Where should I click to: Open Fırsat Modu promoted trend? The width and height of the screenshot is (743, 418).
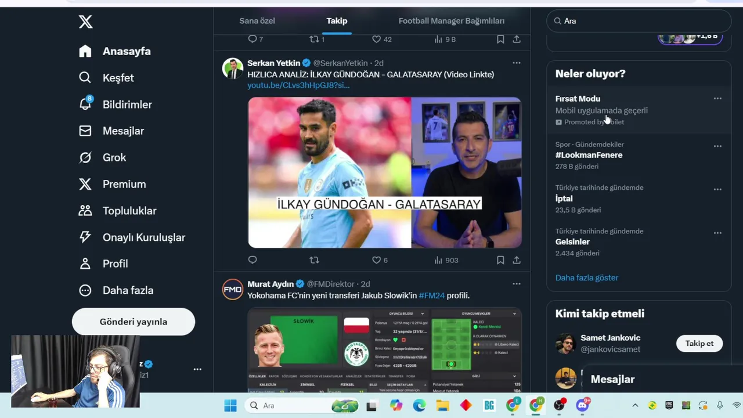tap(639, 110)
